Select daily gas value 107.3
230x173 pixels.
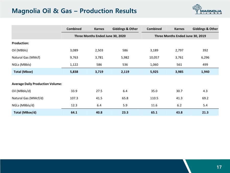coord(74,98)
